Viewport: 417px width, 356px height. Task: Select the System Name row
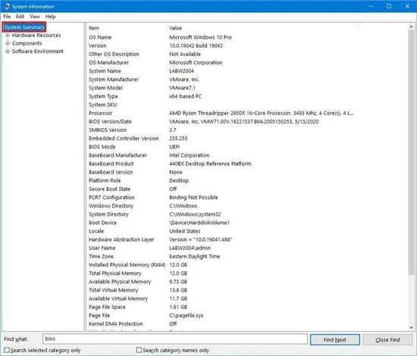[x=247, y=71]
